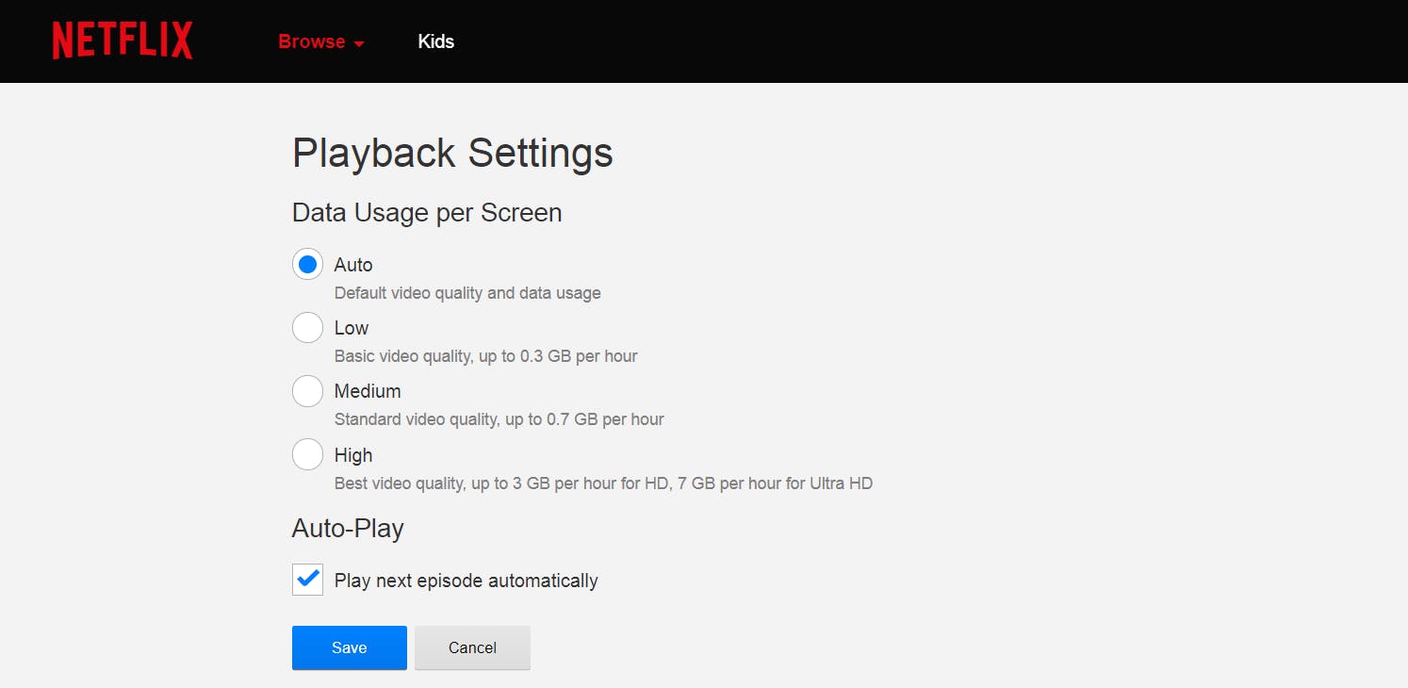1408x688 pixels.
Task: Click the Playback Settings heading
Action: [452, 154]
